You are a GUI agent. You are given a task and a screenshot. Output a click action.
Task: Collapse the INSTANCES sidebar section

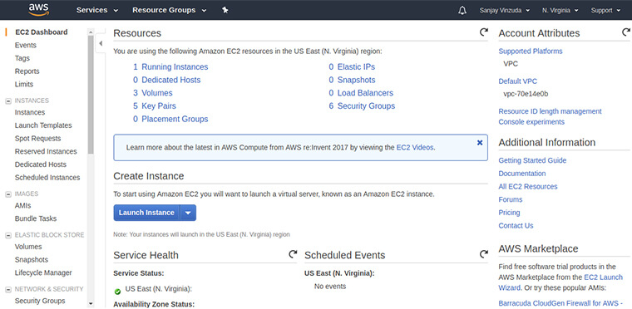[x=8, y=101]
